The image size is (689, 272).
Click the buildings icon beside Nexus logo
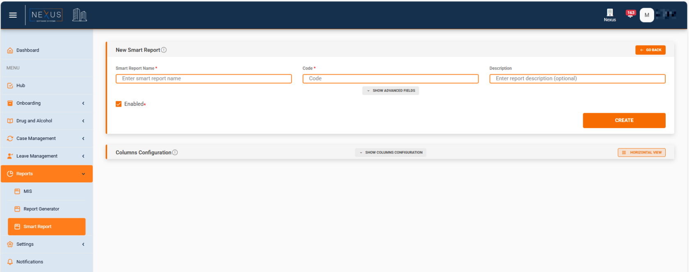pos(80,15)
